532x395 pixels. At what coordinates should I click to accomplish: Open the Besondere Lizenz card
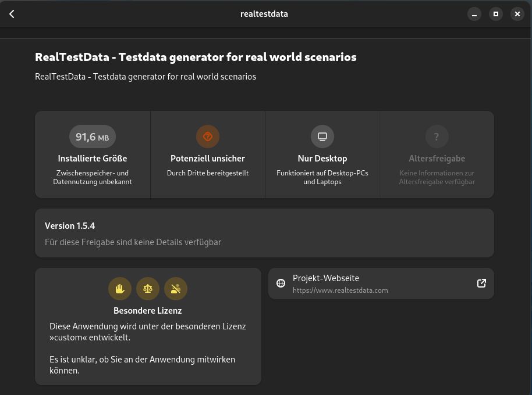pos(148,326)
